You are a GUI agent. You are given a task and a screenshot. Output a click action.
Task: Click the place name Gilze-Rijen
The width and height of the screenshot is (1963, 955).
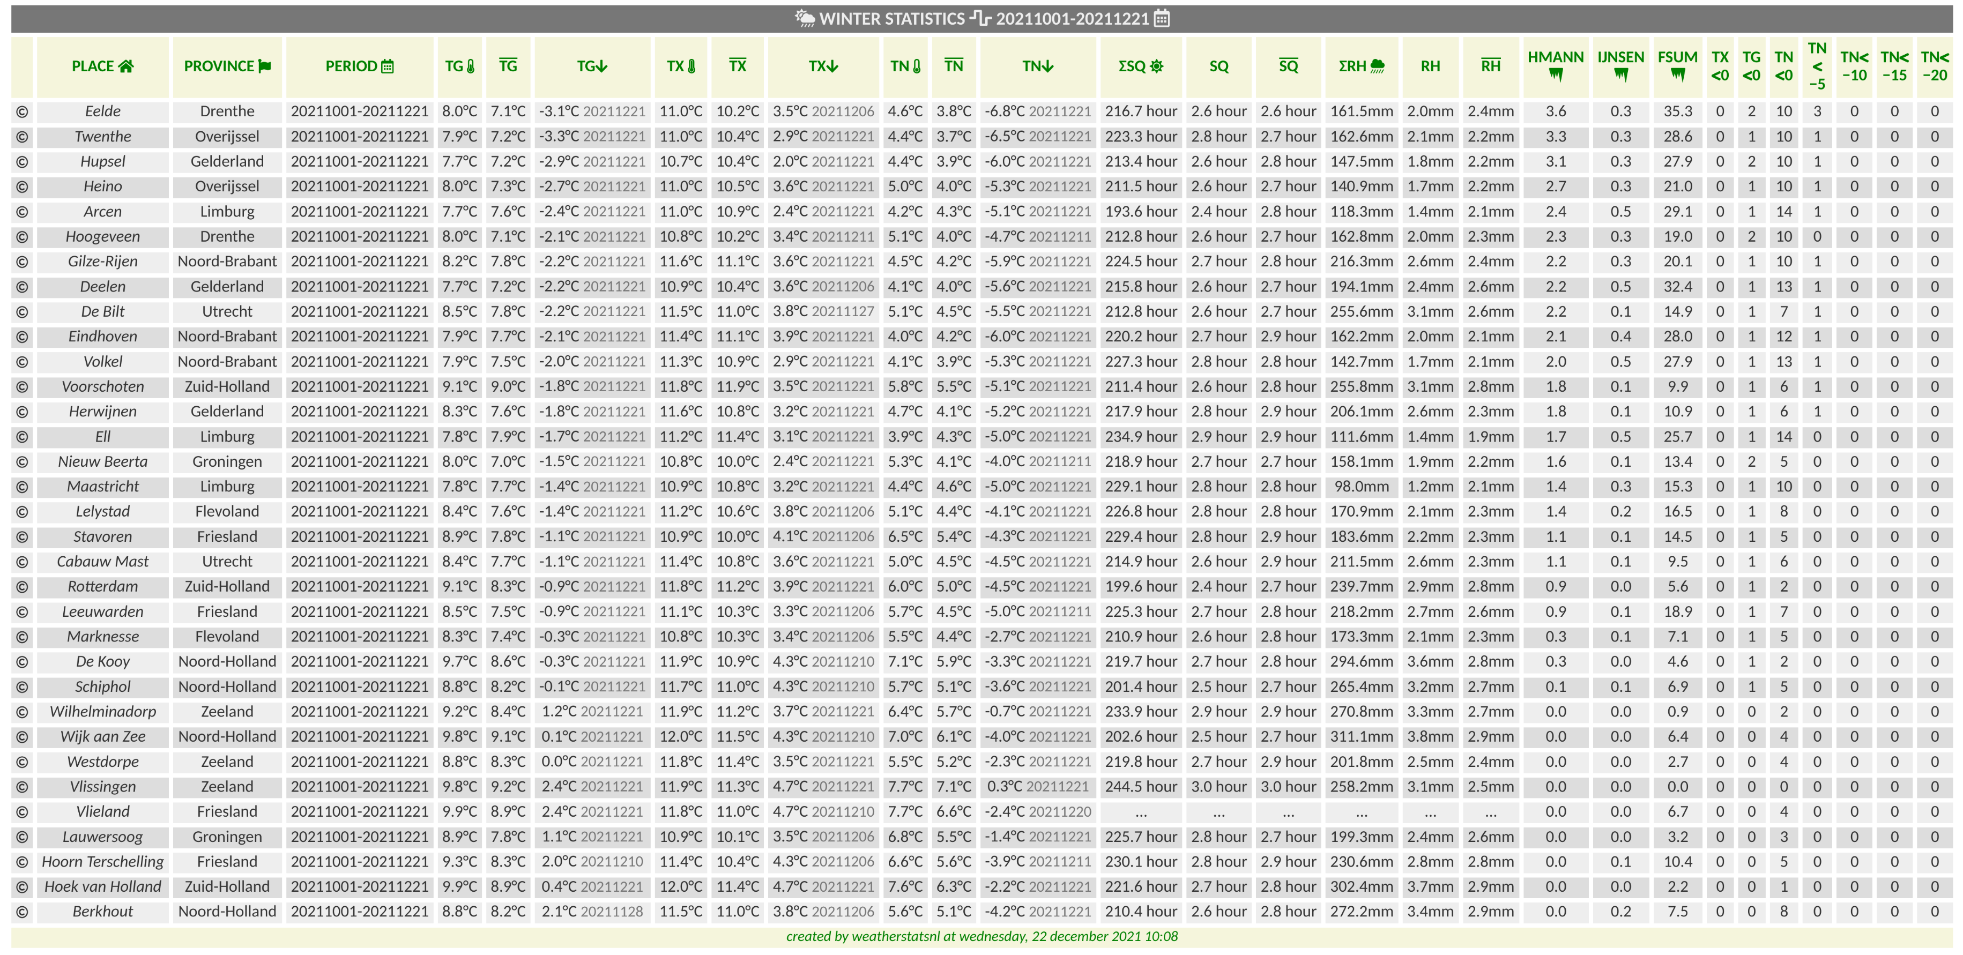(x=103, y=261)
